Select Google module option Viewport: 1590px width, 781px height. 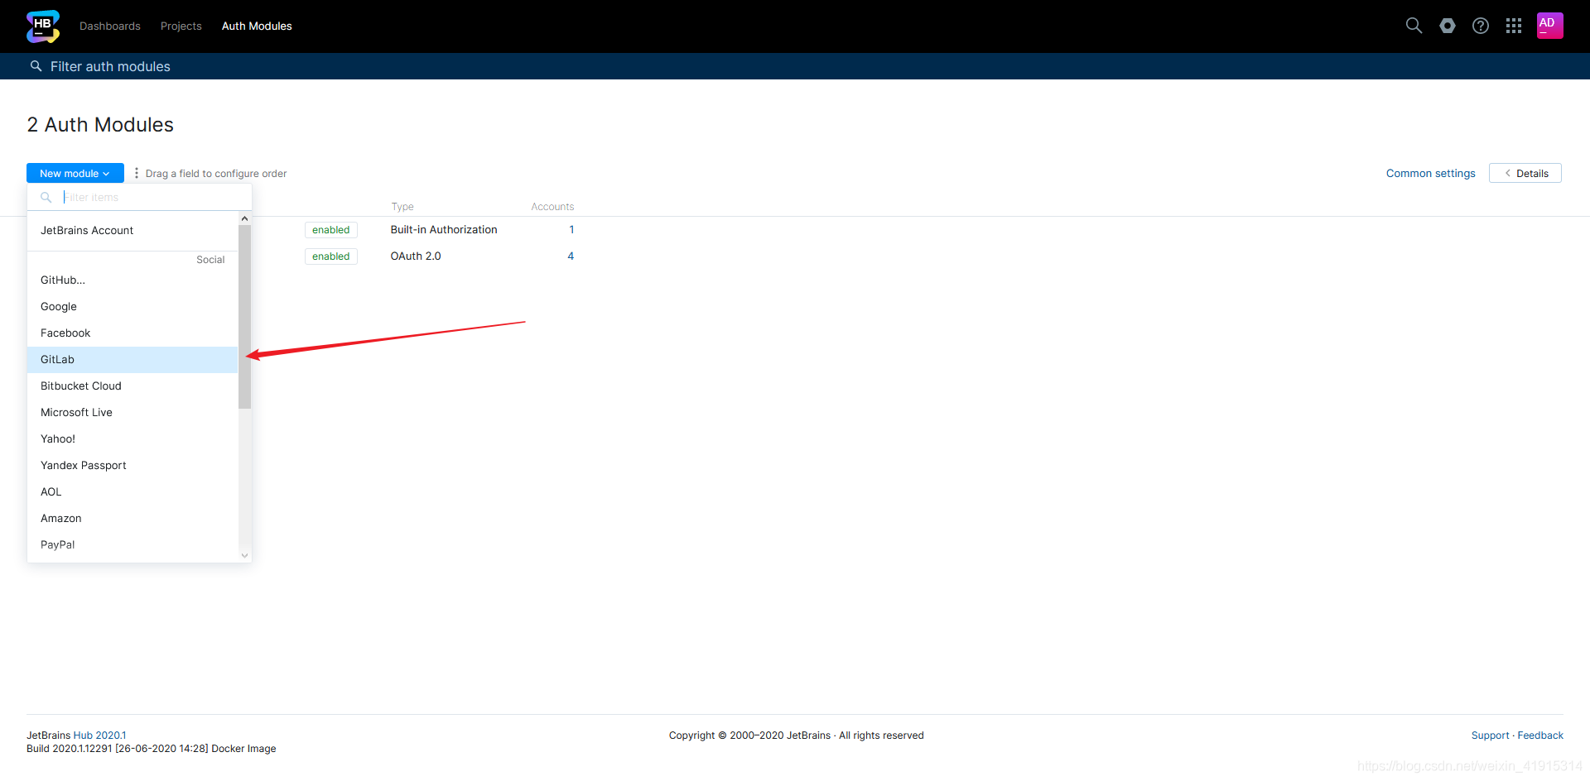[132, 306]
